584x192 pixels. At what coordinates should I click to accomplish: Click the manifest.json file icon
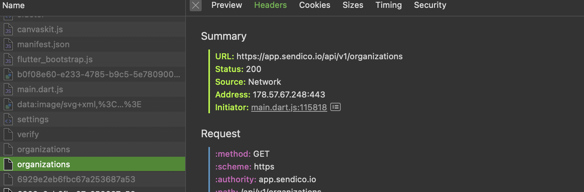[8, 45]
